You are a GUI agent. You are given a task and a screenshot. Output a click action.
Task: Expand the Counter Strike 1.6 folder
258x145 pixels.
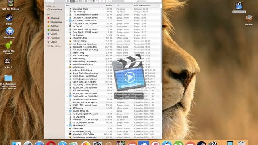[x=67, y=111]
